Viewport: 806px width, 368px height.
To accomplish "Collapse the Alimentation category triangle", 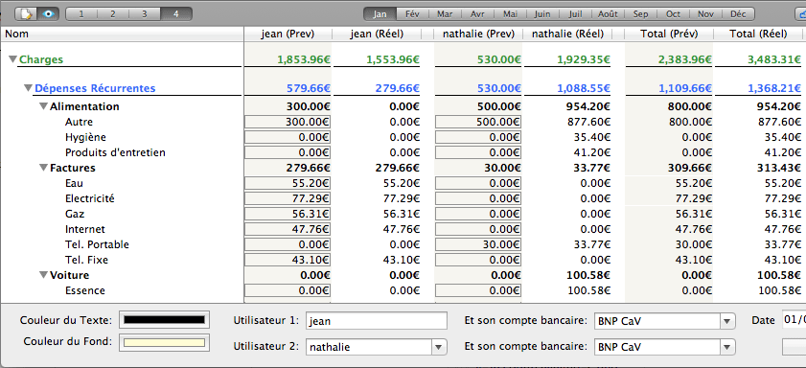I will 44,106.
